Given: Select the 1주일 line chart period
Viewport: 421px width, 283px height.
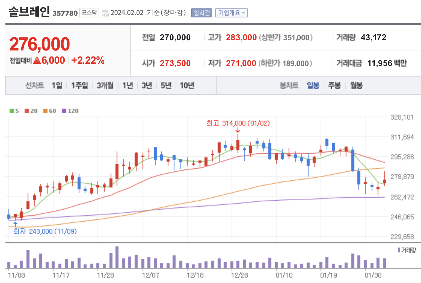Looking at the screenshot, I should tap(79, 86).
